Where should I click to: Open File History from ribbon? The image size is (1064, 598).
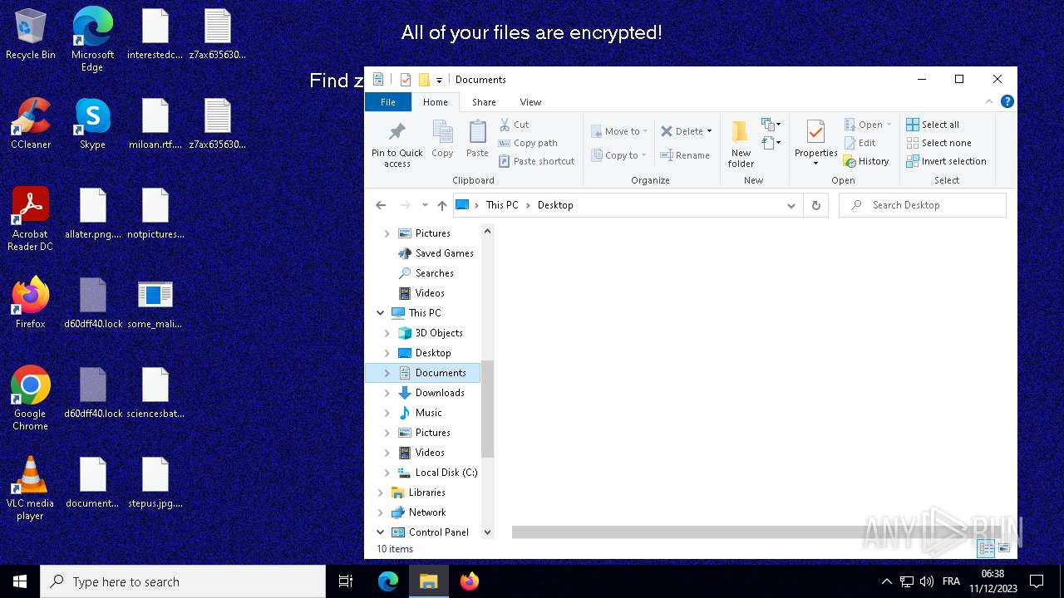[866, 161]
